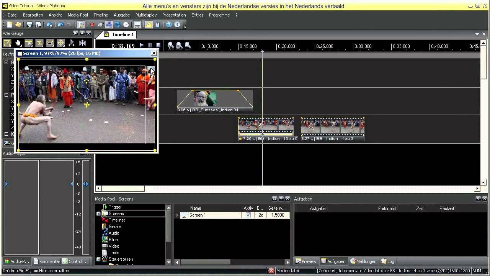Switch to the Meldungen tab

click(363, 261)
